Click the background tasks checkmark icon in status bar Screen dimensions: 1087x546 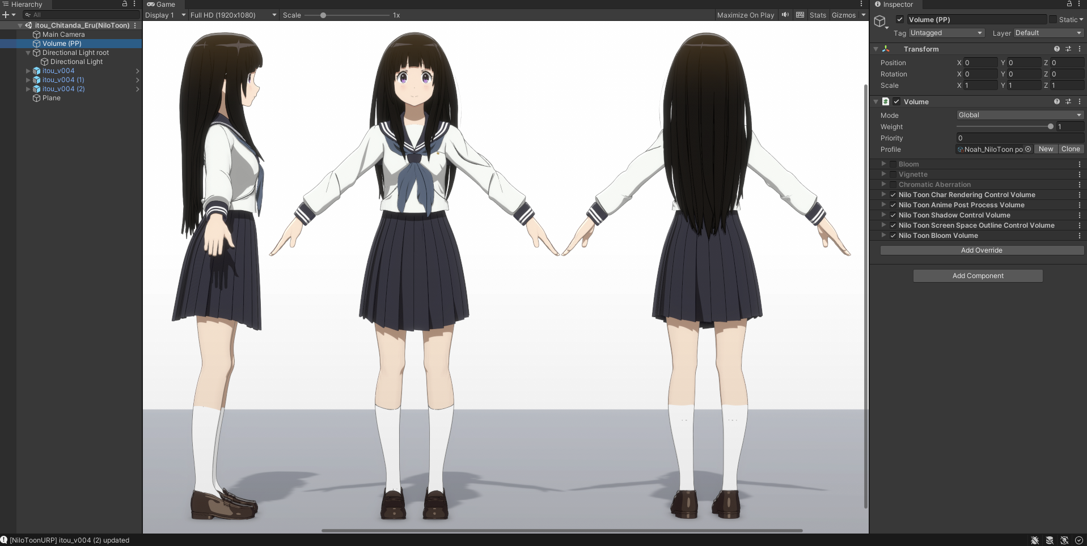click(x=1079, y=540)
